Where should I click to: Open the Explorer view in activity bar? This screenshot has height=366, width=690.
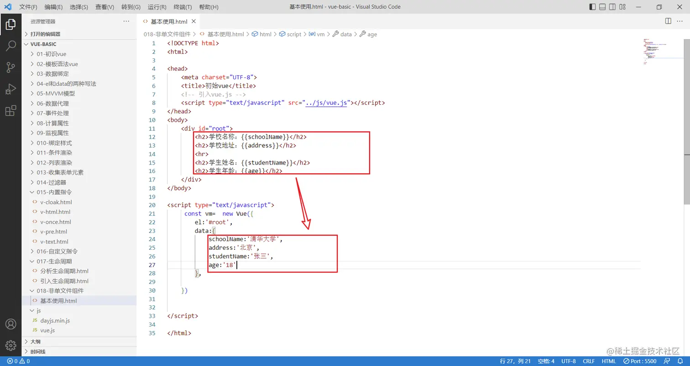click(10, 24)
